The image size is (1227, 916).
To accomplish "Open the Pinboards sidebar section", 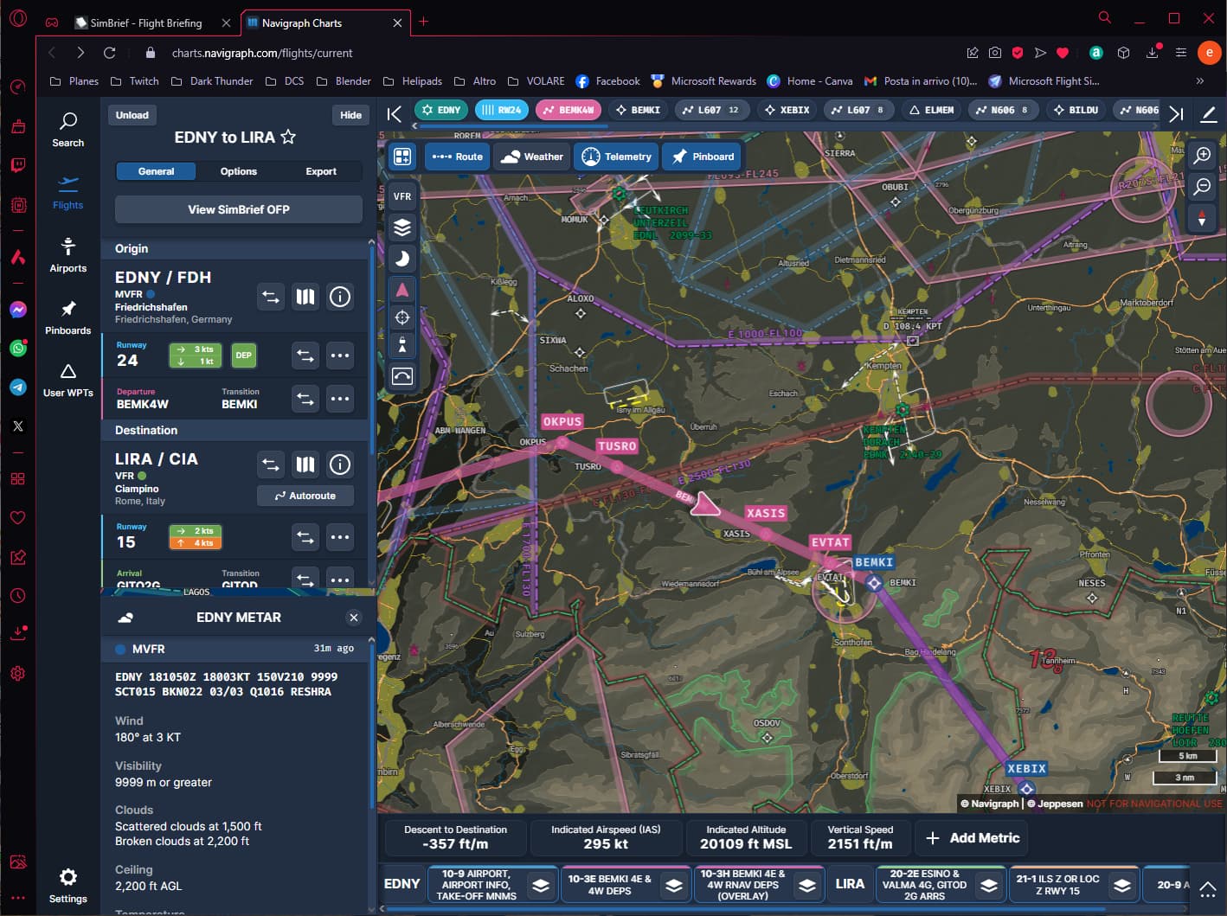I will (x=67, y=317).
